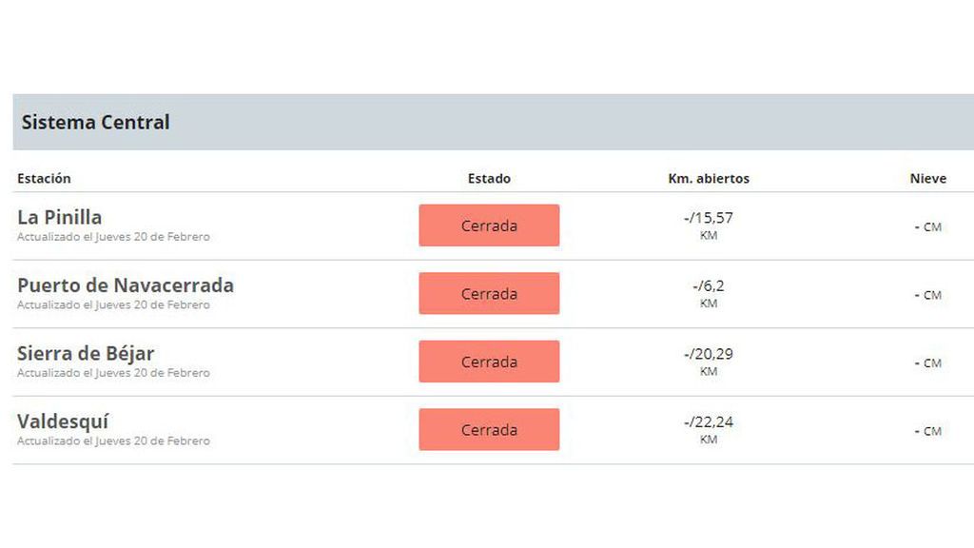Sort by the Km. abiertos column header
The width and height of the screenshot is (974, 548).
coord(709,178)
